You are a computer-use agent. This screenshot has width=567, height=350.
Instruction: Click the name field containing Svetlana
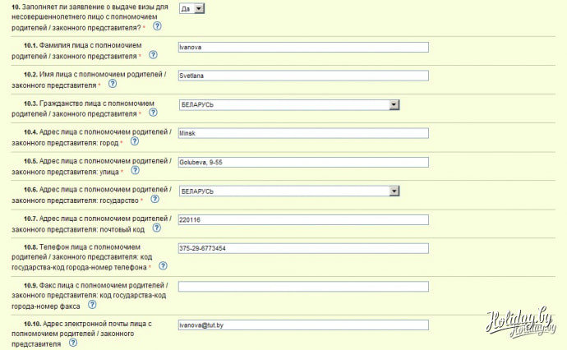(303, 76)
